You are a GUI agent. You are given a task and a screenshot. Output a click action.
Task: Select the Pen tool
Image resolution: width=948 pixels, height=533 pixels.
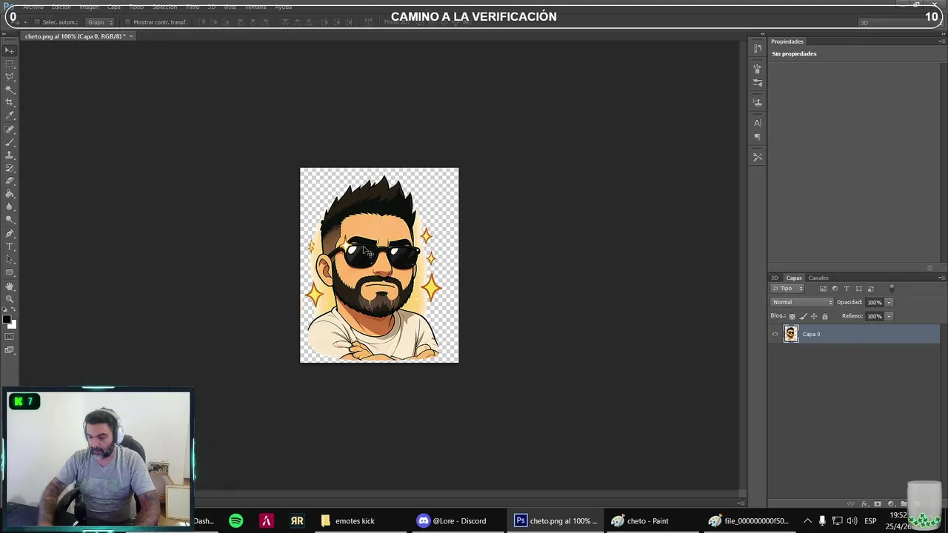pyautogui.click(x=10, y=234)
